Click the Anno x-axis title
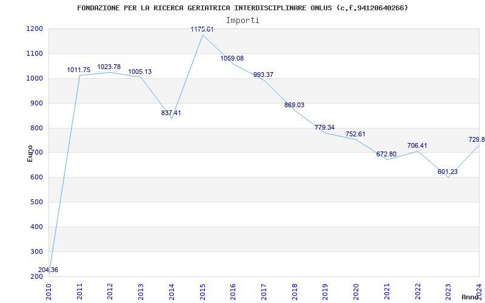 (470, 297)
